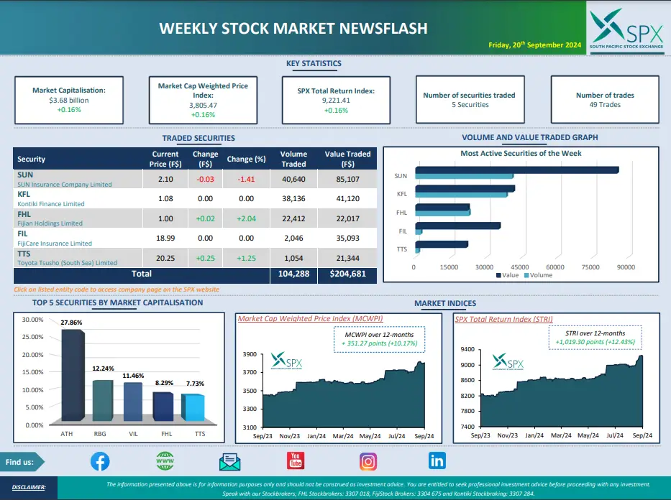Click the email envelope icon

coord(230,462)
